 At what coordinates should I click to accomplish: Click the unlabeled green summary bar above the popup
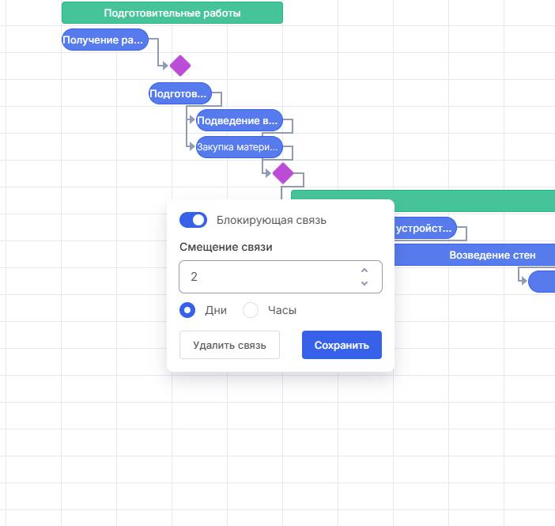pos(474,200)
